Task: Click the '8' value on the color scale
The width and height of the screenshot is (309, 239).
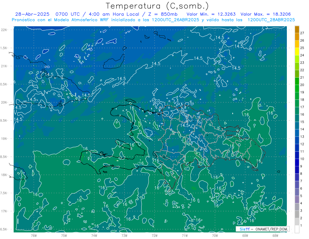Action: tap(301, 174)
